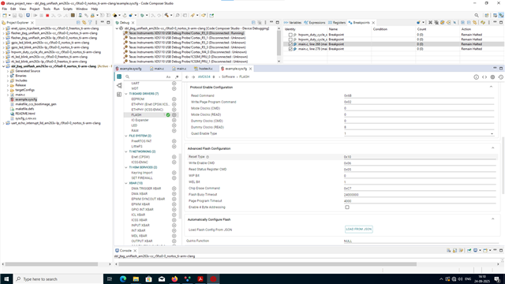Click the console horizontal scrollbar
The image size is (505, 284).
pyautogui.click(x=267, y=264)
